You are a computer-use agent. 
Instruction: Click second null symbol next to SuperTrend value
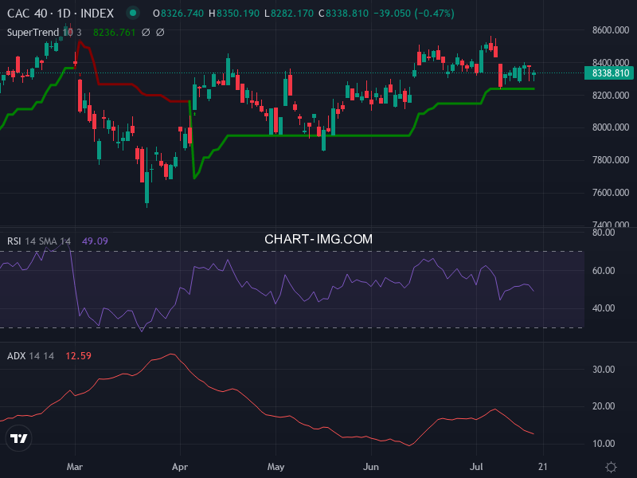[160, 32]
